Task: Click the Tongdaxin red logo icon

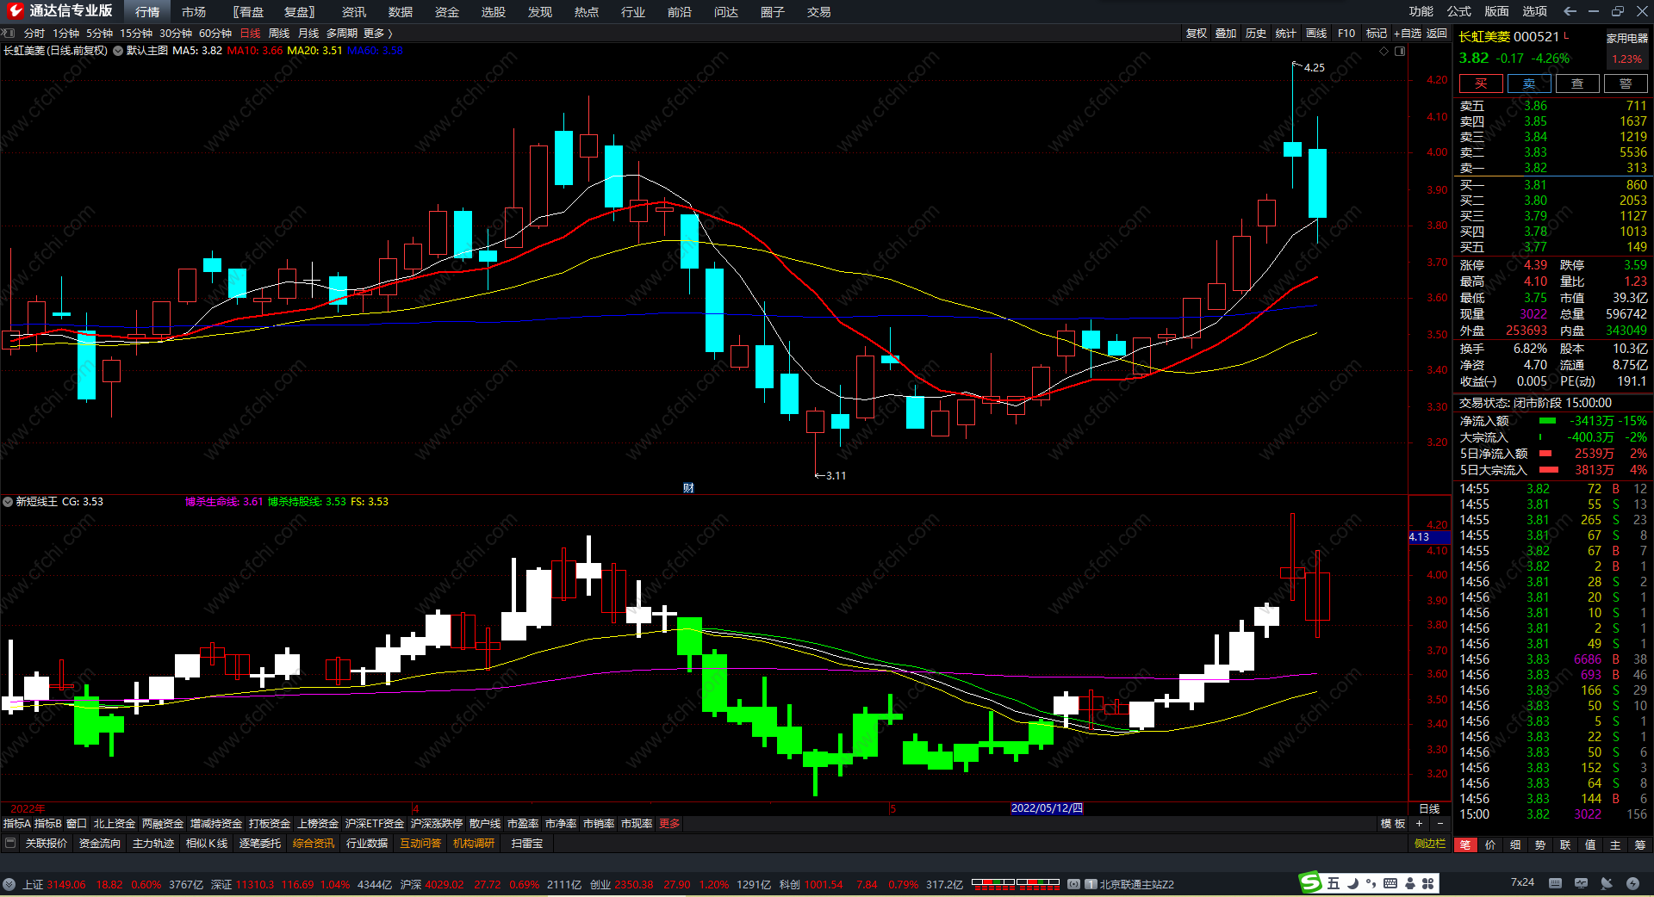Action: 15,11
